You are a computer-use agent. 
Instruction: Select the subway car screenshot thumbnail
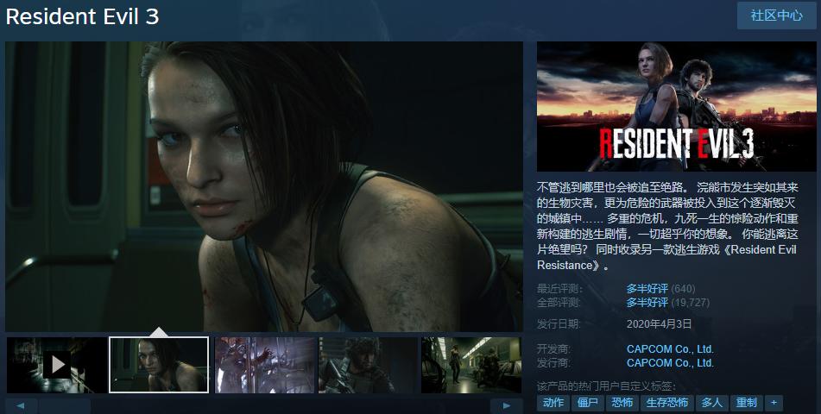point(471,365)
